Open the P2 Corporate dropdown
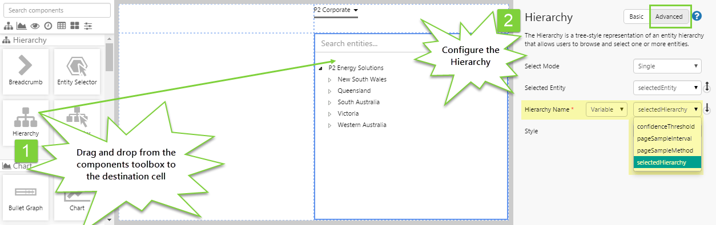The image size is (716, 225). (x=336, y=10)
